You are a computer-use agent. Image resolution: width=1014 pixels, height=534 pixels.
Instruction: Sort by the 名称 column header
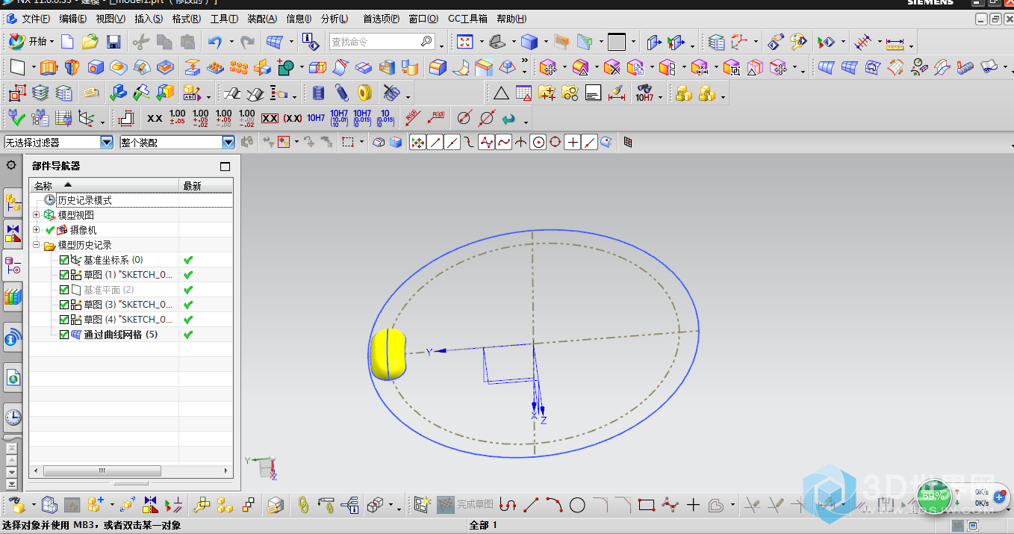coord(105,185)
